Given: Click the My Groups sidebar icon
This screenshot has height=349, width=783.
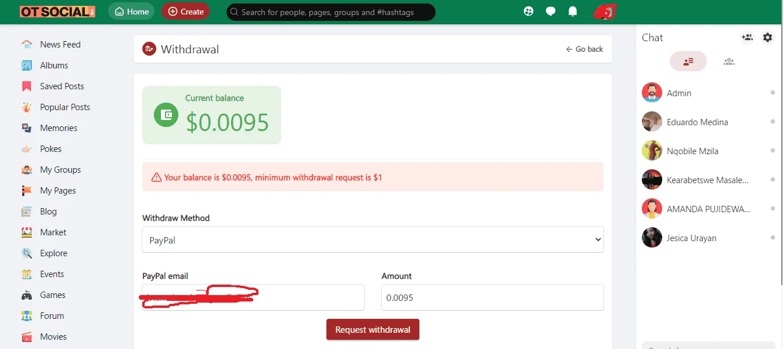Looking at the screenshot, I should (27, 170).
